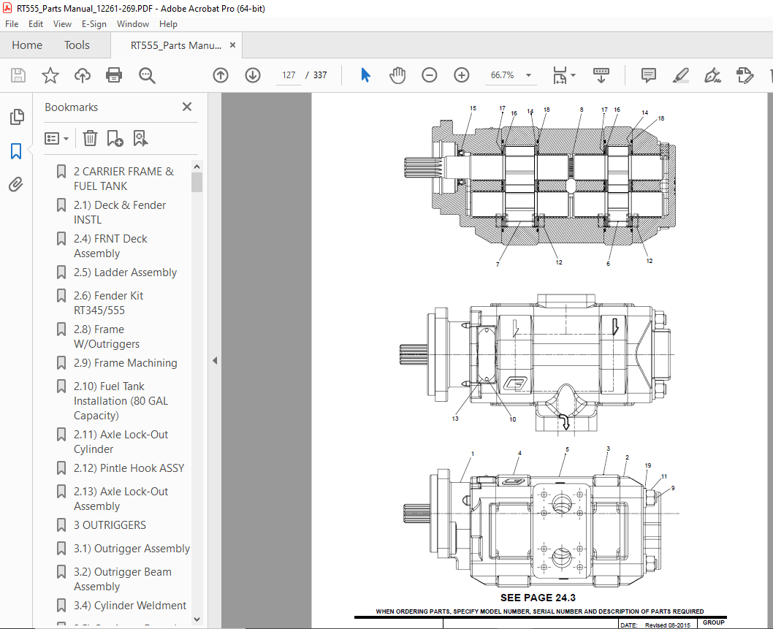
Task: Open bookmark 2.4) FRNT Deck Assembly
Action: click(x=110, y=246)
